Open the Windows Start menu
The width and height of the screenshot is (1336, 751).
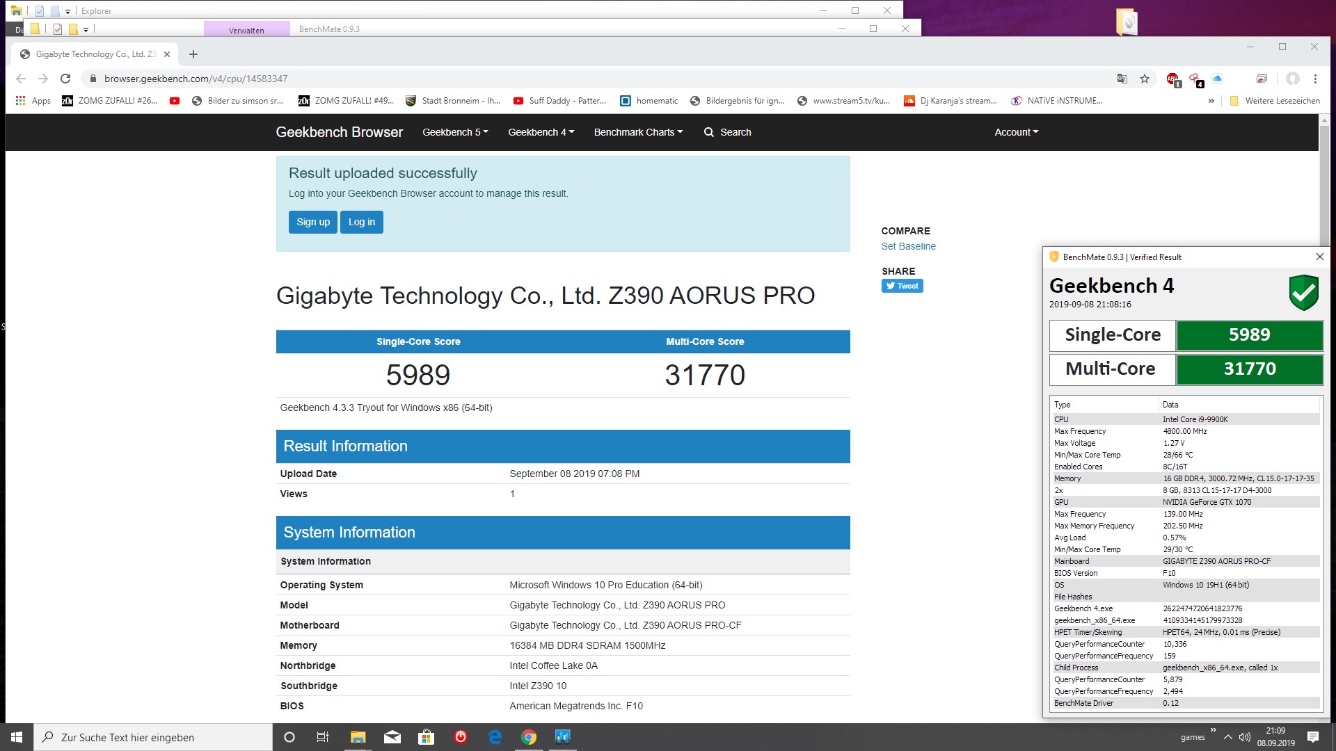[x=16, y=737]
